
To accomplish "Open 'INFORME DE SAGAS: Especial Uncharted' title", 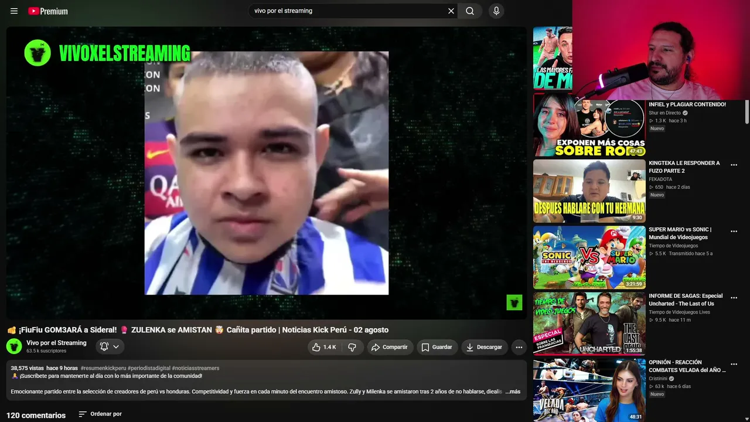I will click(x=686, y=300).
